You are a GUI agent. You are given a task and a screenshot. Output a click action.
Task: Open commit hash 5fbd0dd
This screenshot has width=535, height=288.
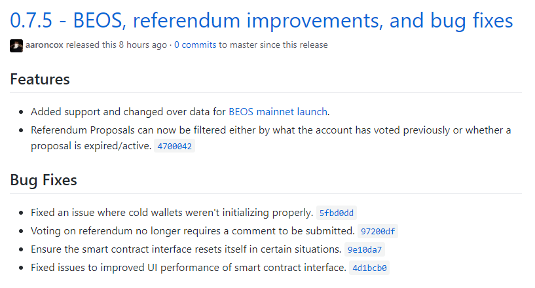337,213
